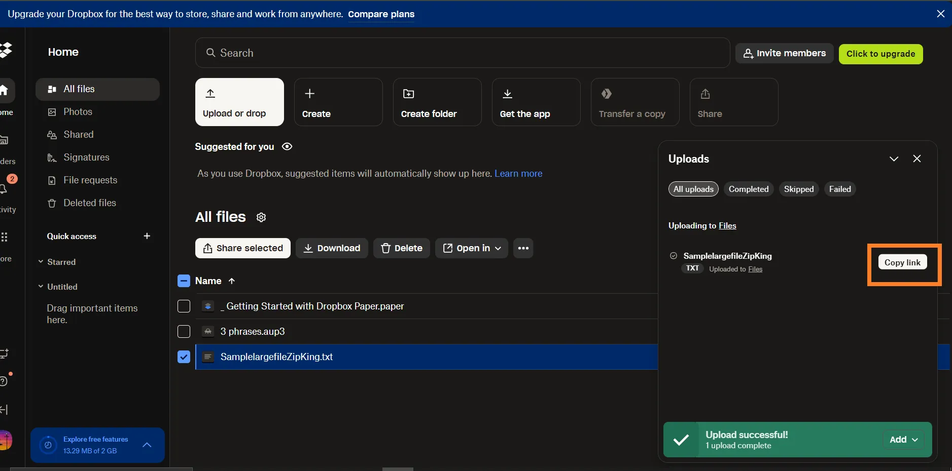Click the paper icon of Getting Started file
This screenshot has height=471, width=952.
click(x=207, y=306)
